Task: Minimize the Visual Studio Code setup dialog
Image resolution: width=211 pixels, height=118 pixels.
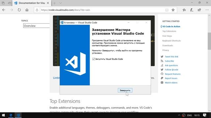Action: click(128, 23)
